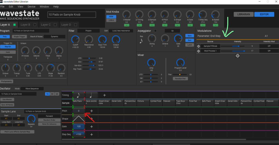Enable the Arpeggiator checkbox

[x=155, y=31]
